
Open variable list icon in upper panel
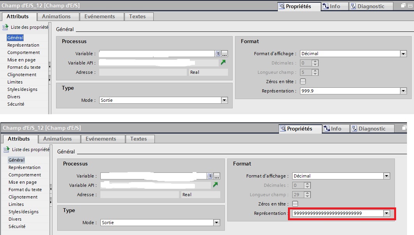pos(218,54)
